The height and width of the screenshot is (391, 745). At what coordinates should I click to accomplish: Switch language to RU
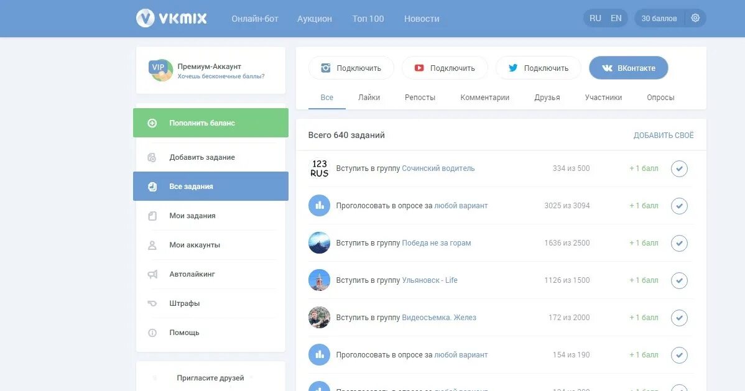coord(595,18)
